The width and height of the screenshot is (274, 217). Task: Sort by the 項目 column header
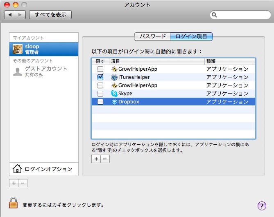[x=157, y=61]
